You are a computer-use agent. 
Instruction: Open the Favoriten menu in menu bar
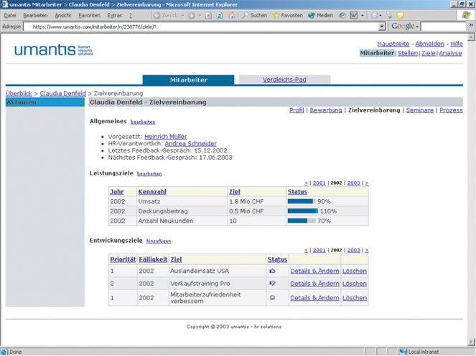pyautogui.click(x=89, y=15)
